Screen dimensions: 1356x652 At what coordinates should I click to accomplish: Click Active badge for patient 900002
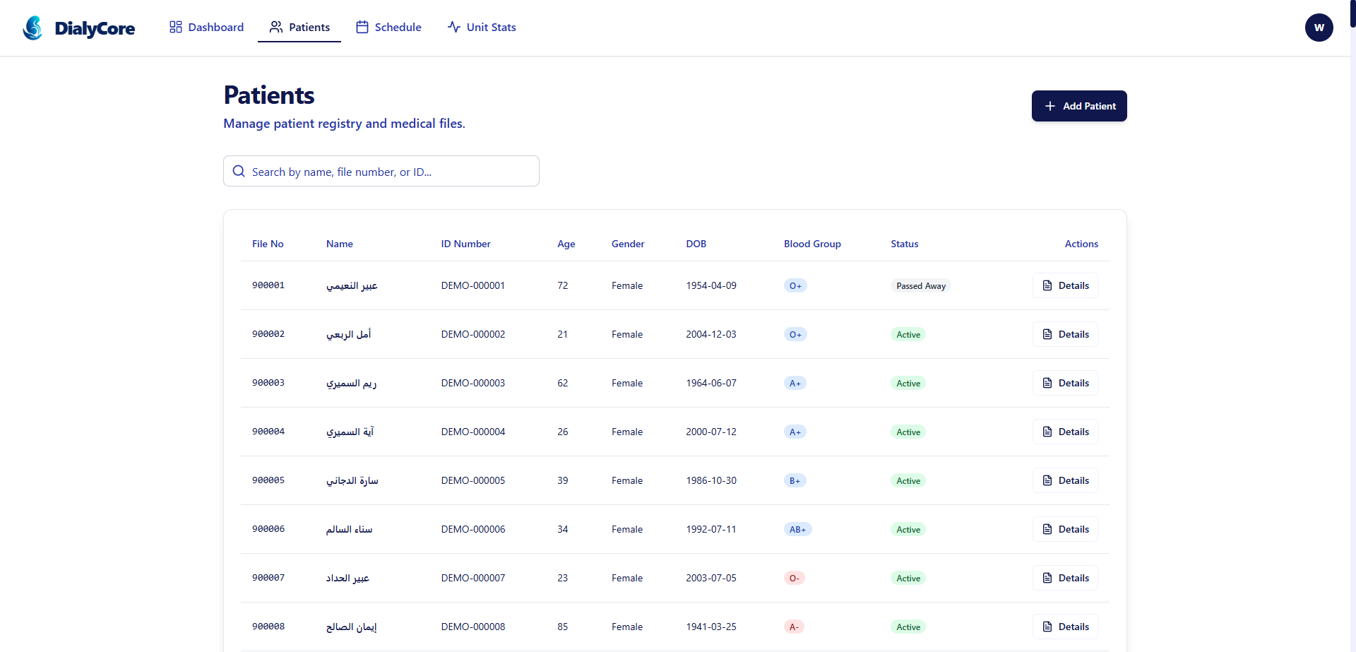(908, 335)
